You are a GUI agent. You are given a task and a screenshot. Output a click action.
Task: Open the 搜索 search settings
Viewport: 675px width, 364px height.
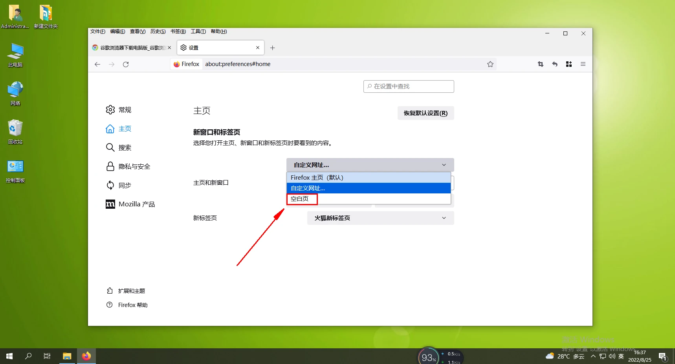119,147
